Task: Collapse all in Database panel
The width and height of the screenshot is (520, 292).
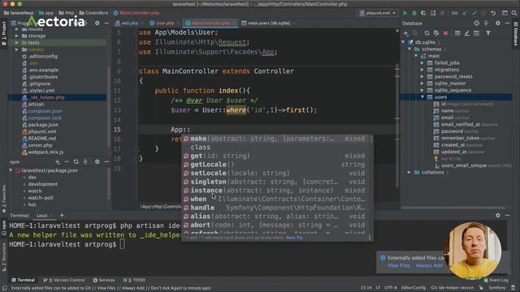Action: point(486,24)
